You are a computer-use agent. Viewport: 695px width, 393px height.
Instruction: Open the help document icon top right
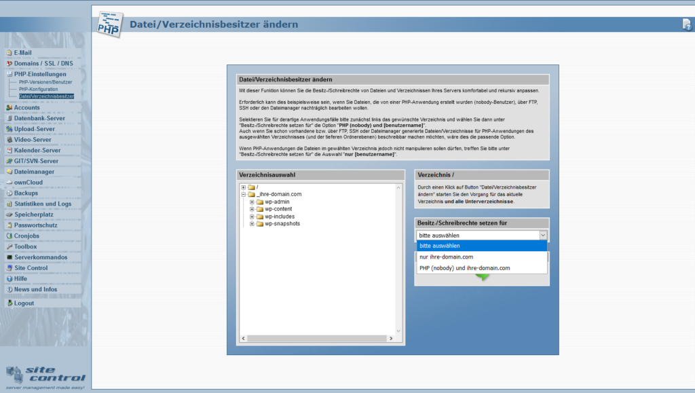click(687, 24)
